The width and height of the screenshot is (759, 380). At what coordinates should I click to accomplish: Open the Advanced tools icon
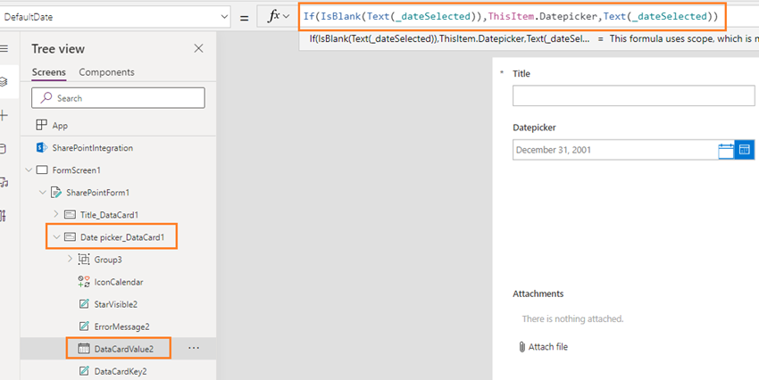(x=4, y=216)
